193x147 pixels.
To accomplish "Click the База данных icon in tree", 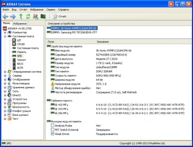I will [9, 115].
